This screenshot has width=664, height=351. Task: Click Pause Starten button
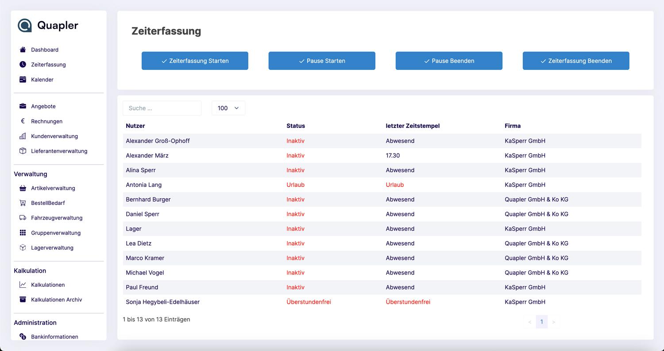coord(322,61)
